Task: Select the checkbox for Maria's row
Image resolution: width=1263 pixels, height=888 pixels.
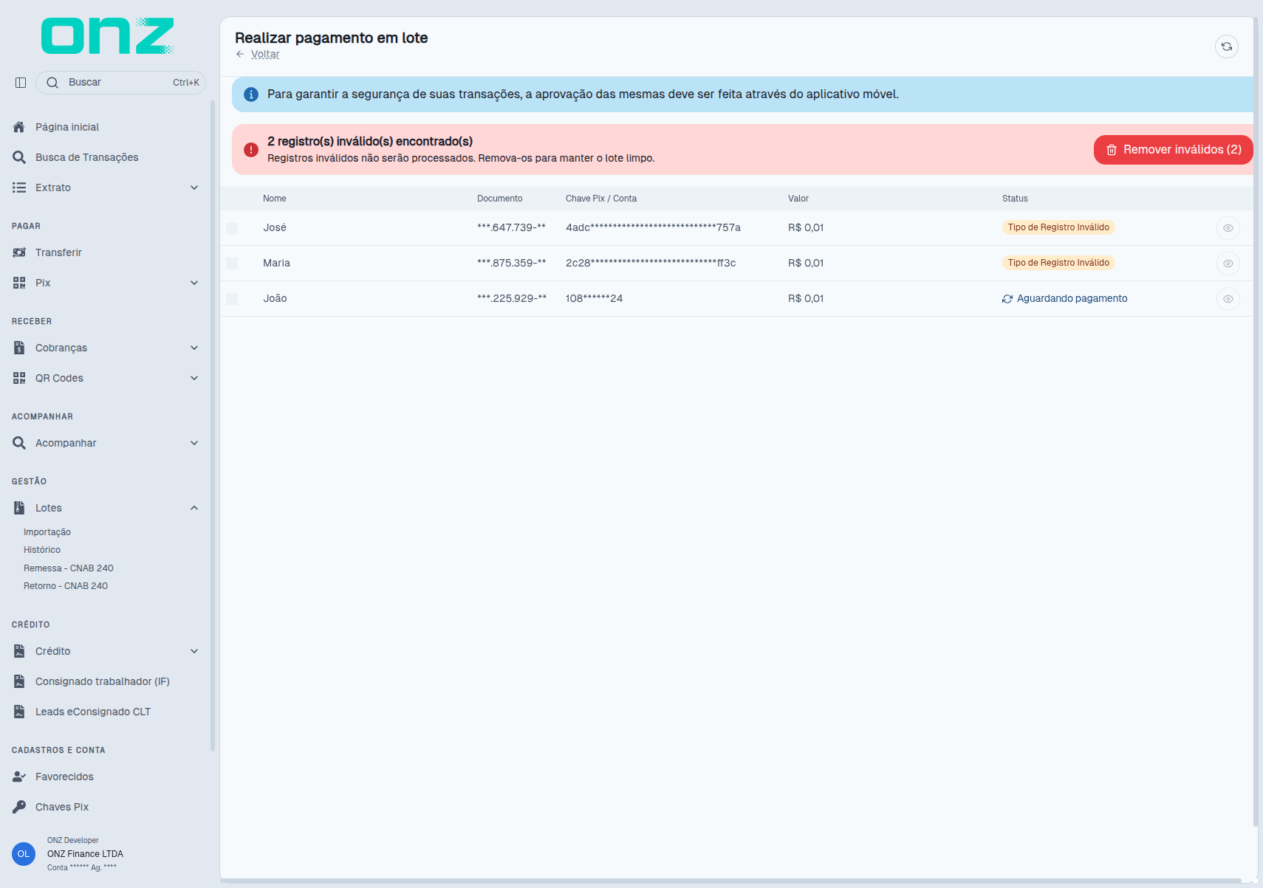Action: tap(232, 264)
